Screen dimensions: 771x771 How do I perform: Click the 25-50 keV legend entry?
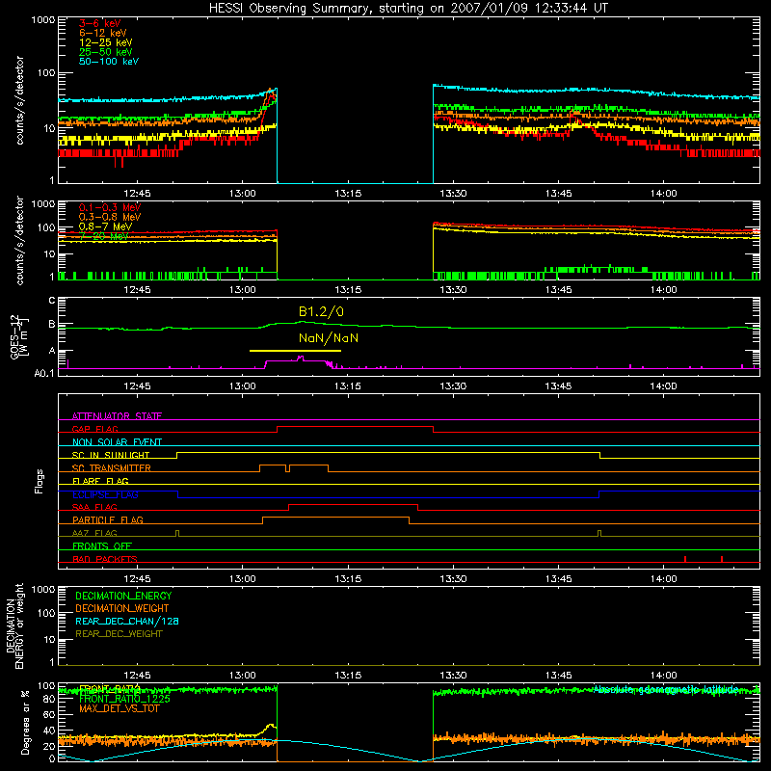(106, 52)
